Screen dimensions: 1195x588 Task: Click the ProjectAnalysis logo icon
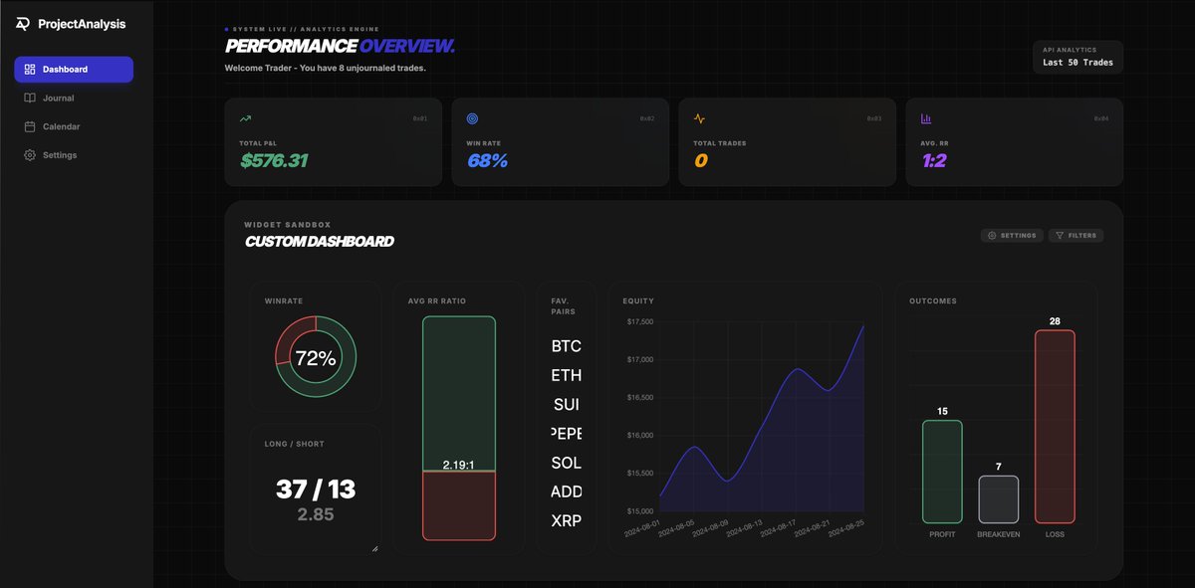[23, 24]
